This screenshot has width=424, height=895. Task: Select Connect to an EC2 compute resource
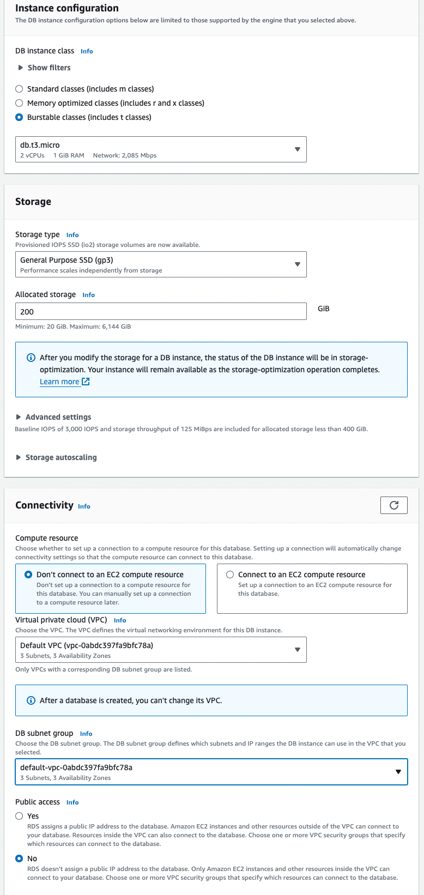click(x=230, y=575)
